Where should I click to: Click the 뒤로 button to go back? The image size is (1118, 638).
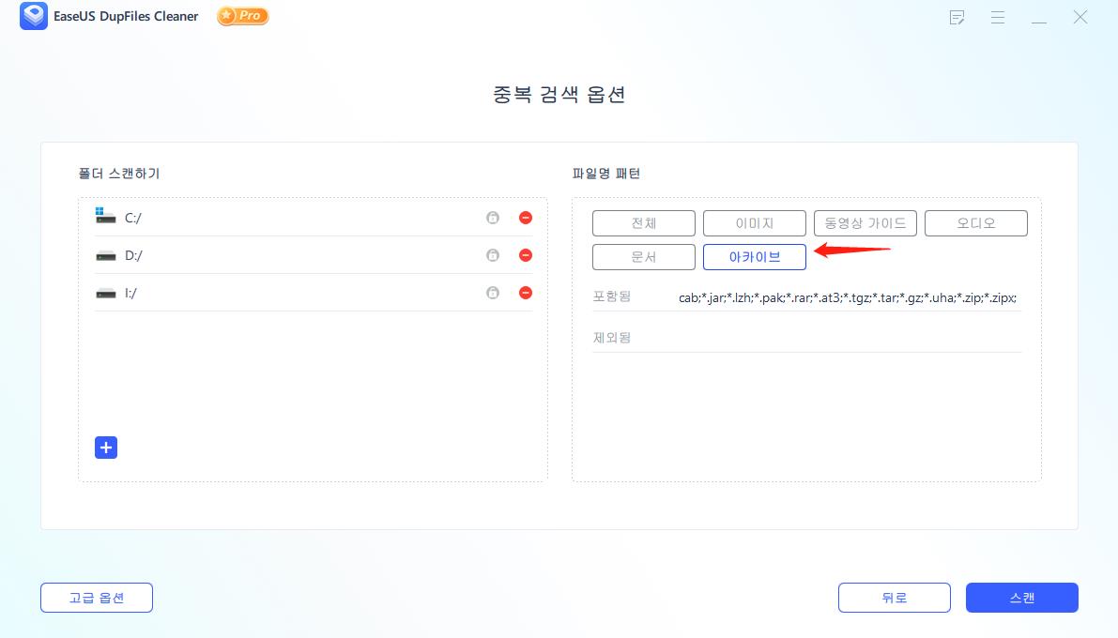(x=894, y=598)
